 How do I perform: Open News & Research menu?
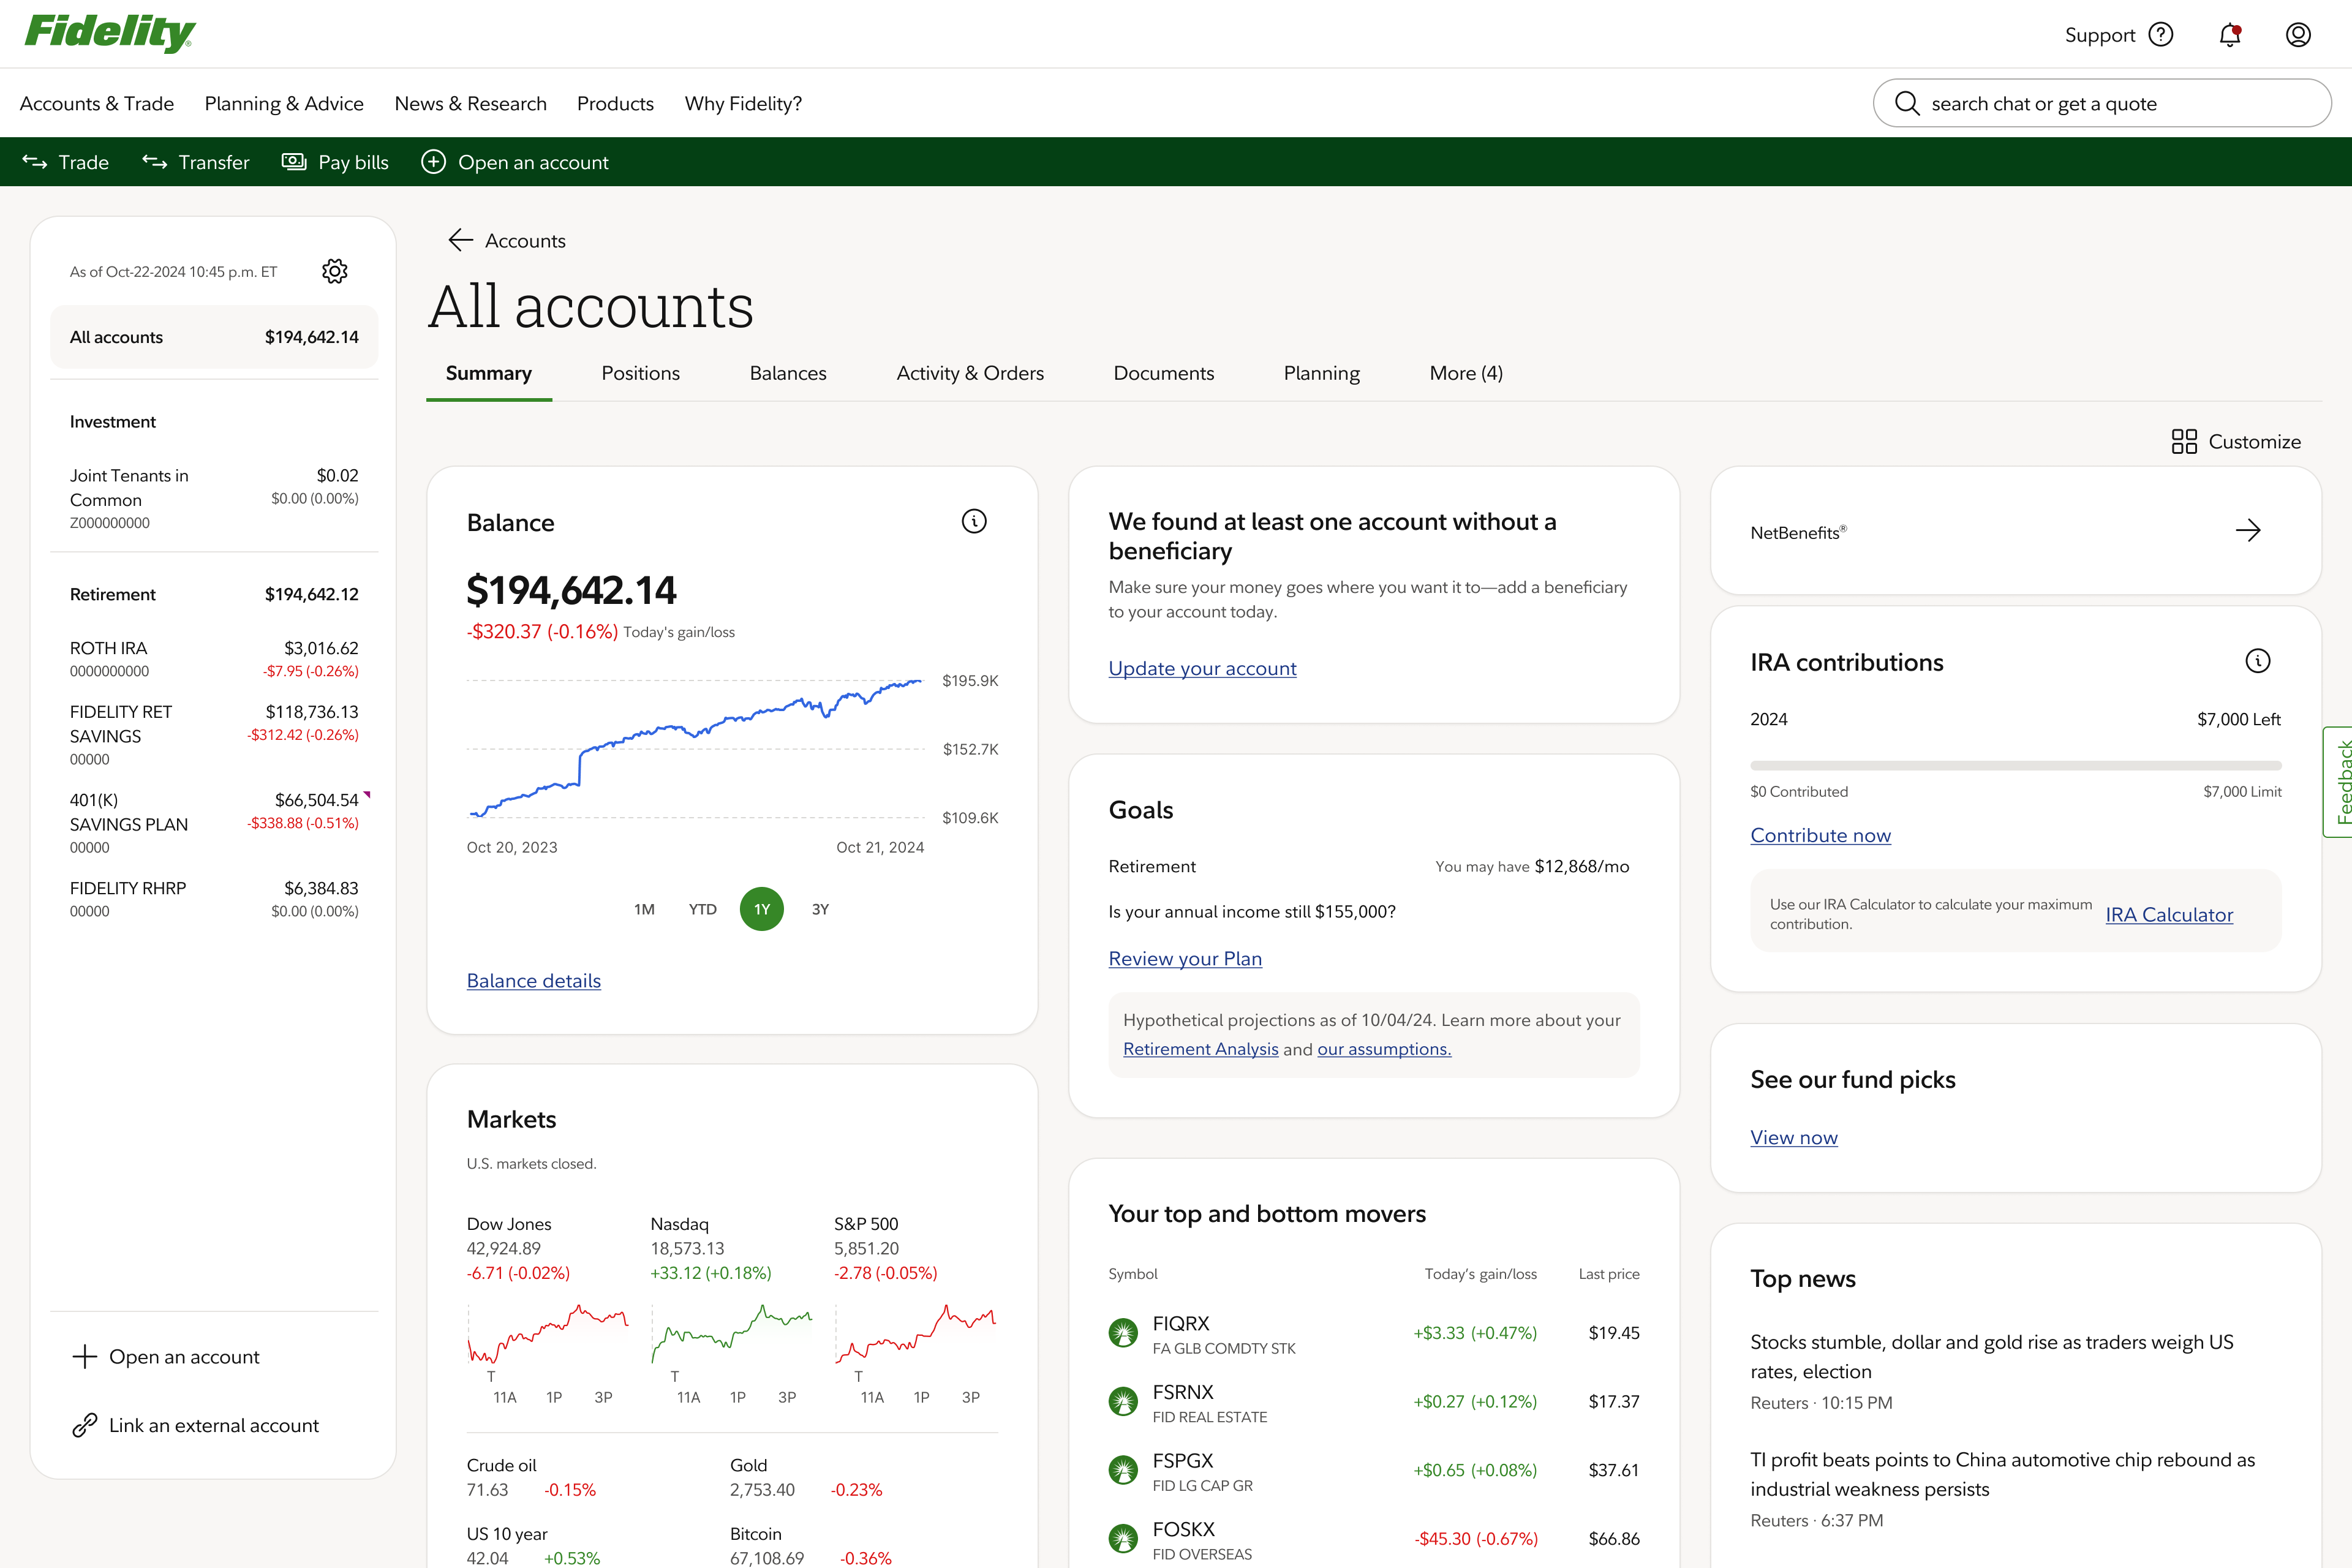click(x=471, y=104)
